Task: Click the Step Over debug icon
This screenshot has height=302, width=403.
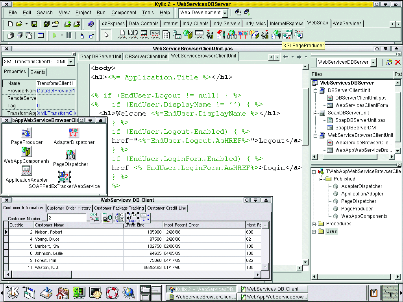Action: [x=91, y=35]
